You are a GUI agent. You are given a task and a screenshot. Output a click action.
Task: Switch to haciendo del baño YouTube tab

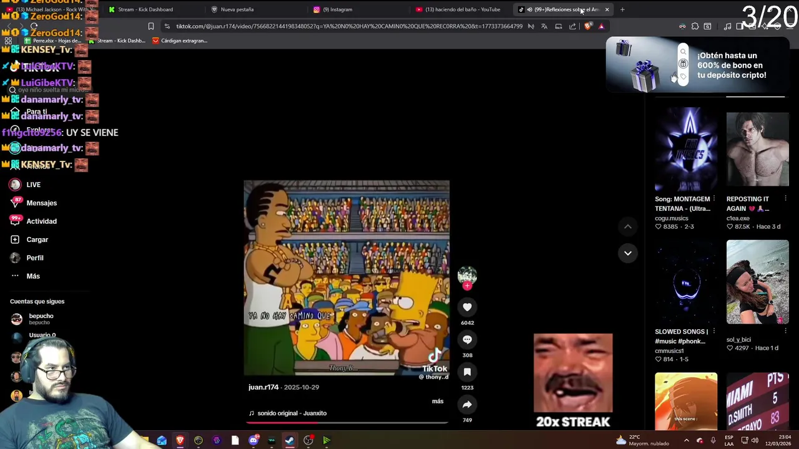[463, 9]
